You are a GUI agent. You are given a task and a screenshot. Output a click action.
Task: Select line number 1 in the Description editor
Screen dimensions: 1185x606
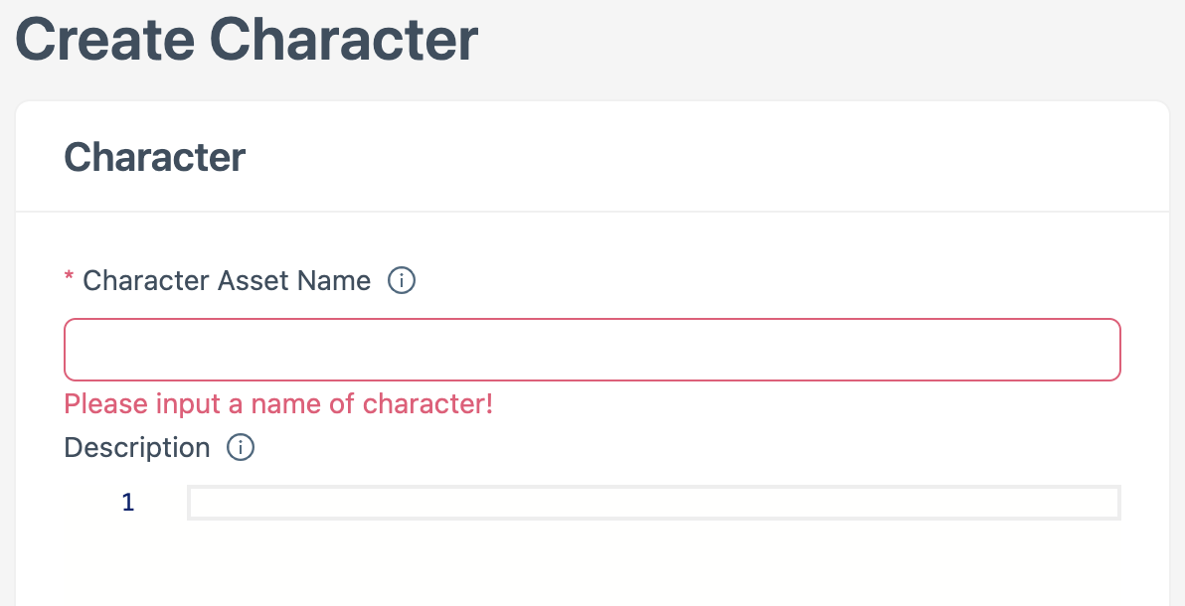(127, 502)
